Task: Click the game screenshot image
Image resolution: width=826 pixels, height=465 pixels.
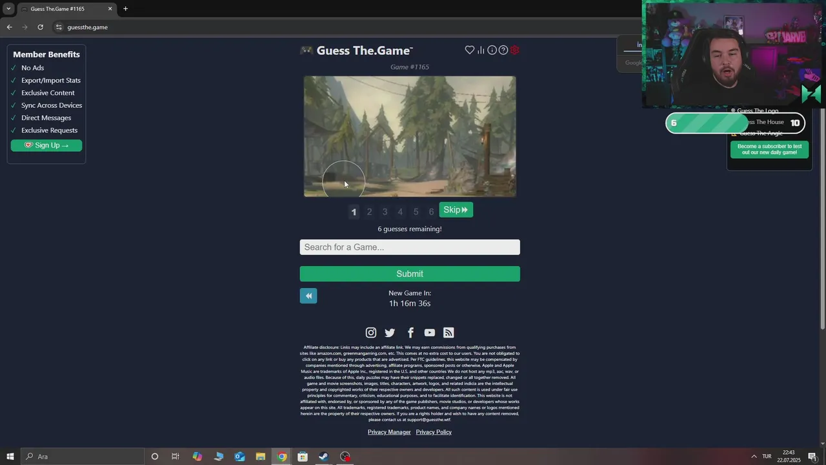Action: [x=410, y=136]
